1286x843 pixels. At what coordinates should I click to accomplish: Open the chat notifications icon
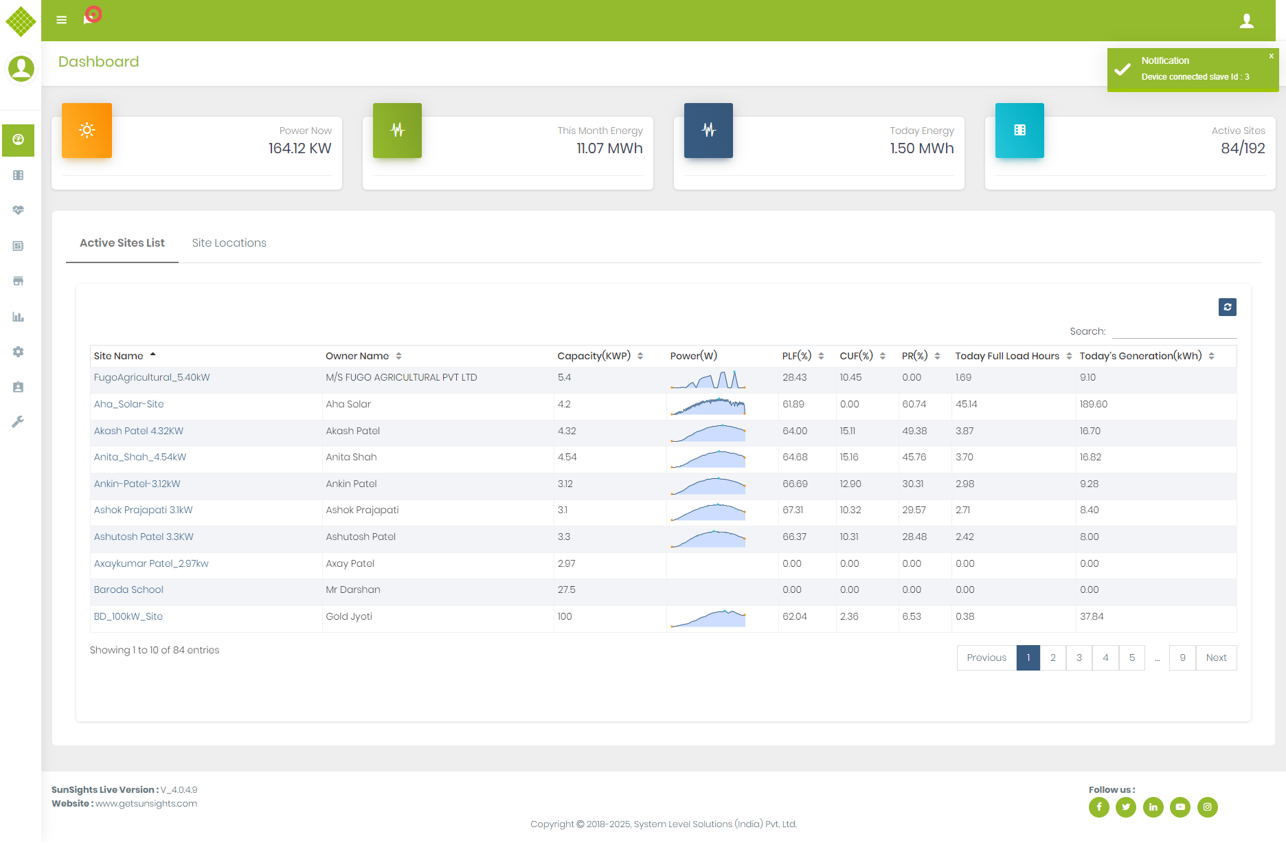[x=90, y=16]
